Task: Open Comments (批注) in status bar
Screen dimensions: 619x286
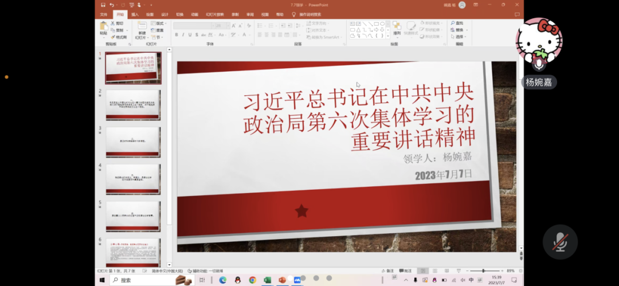Action: 406,271
